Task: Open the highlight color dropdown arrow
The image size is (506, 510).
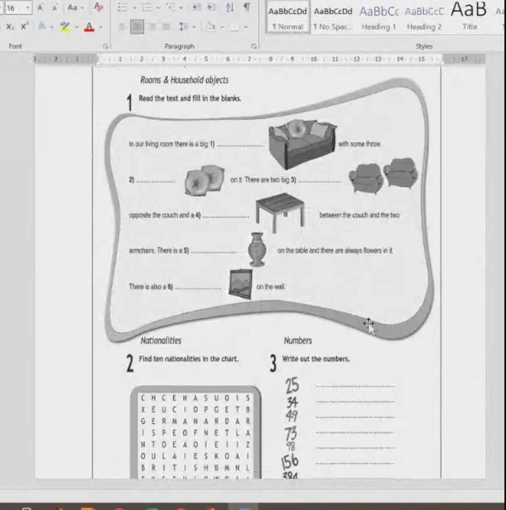Action: [77, 27]
